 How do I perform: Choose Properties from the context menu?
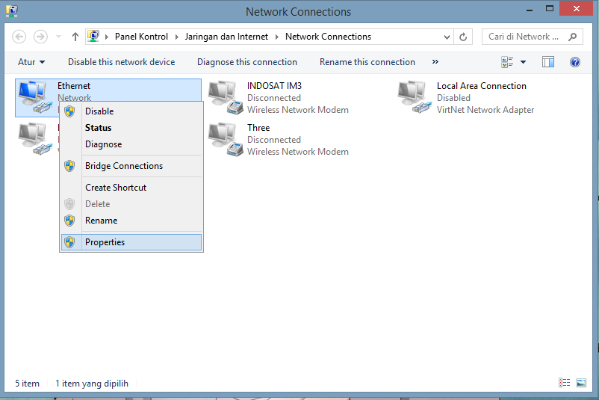click(x=105, y=242)
